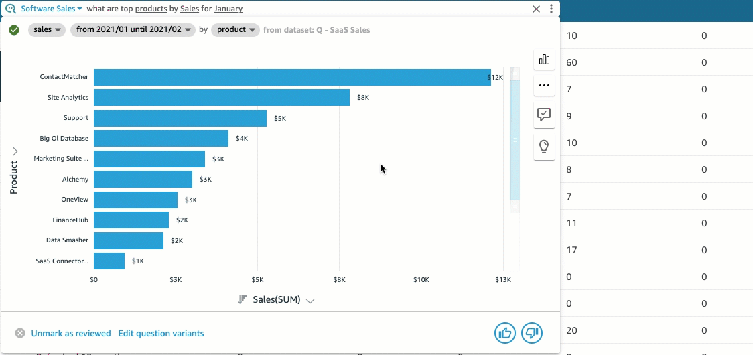Open the horizontal three-dot more actions icon
This screenshot has width=753, height=355.
[x=544, y=86]
